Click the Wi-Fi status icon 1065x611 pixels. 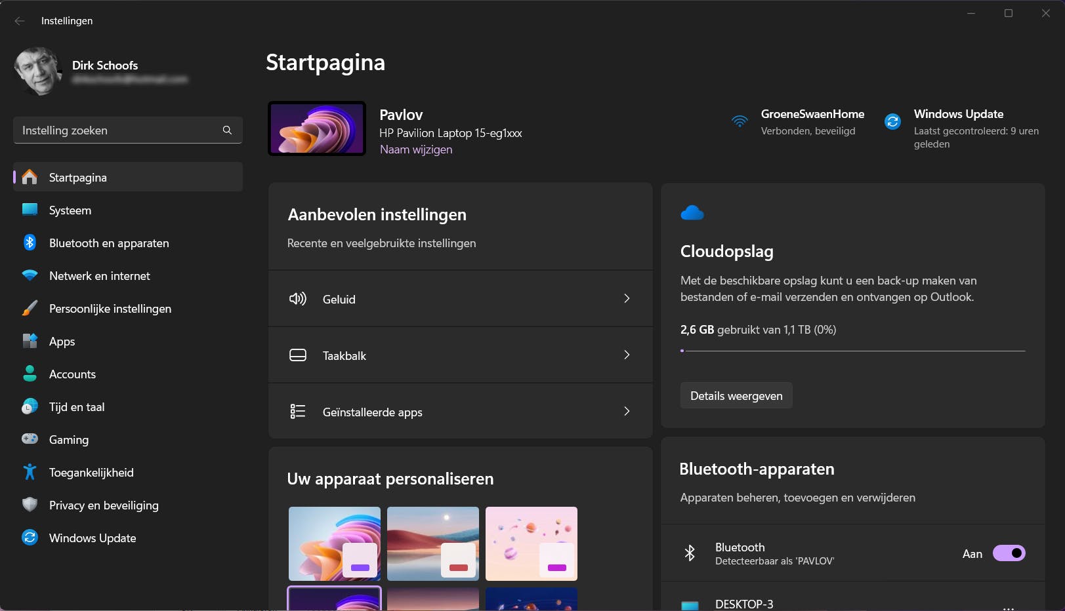(740, 121)
